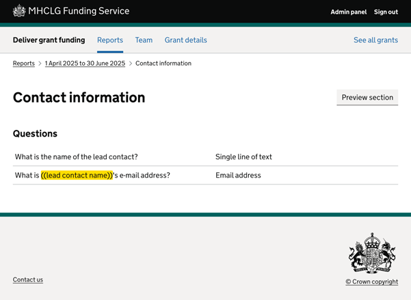Select the Deliver grant funding heading
The image size is (411, 300).
(x=49, y=40)
